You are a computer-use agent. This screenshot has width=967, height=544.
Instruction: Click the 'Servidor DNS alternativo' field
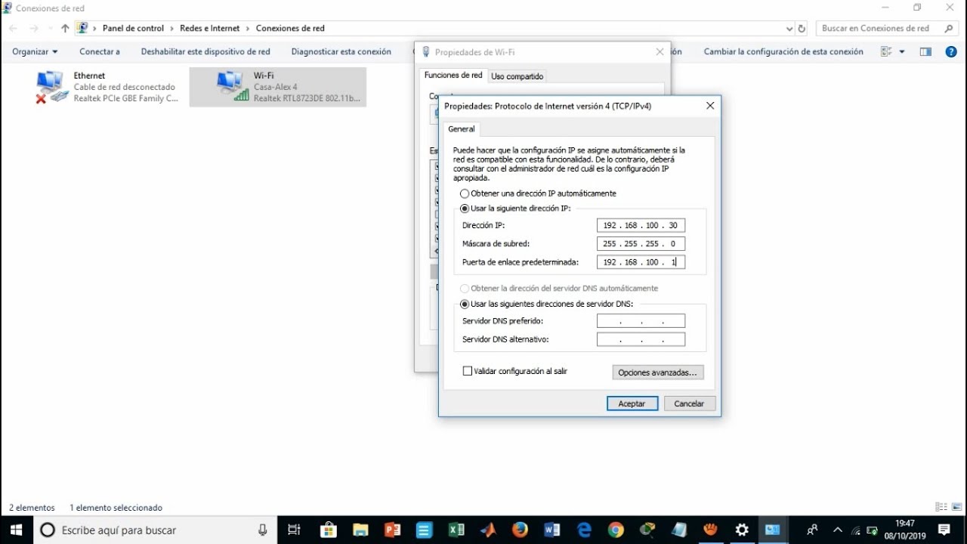[641, 339]
